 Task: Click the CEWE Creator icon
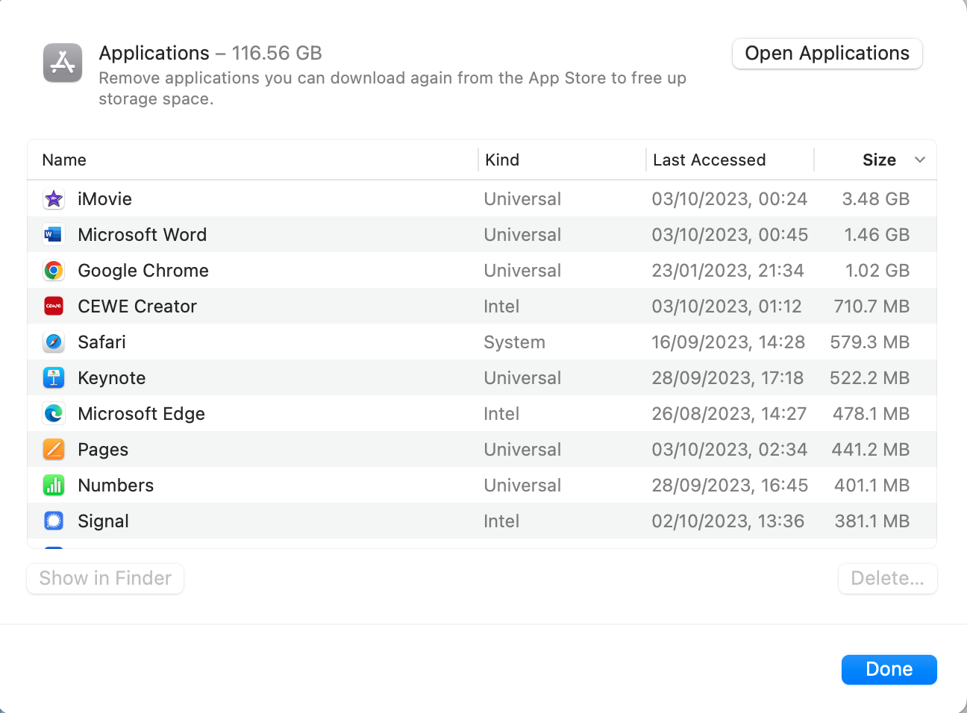click(54, 306)
